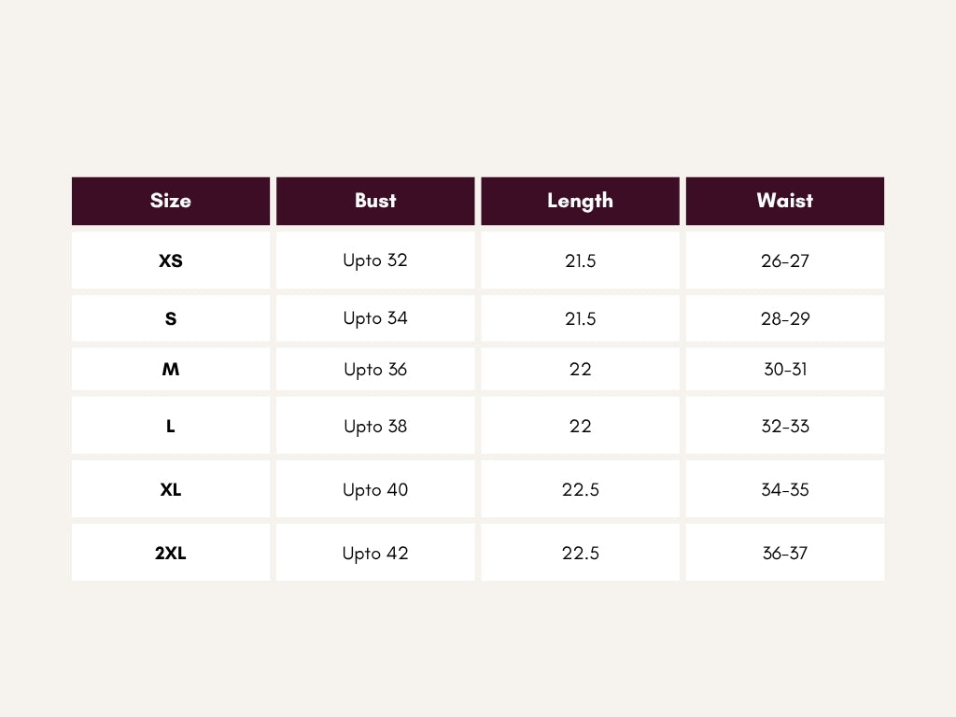Click the Length column header

coord(580,201)
